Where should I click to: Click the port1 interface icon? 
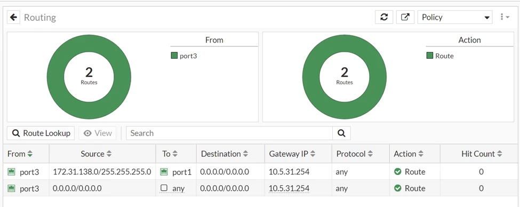click(164, 172)
